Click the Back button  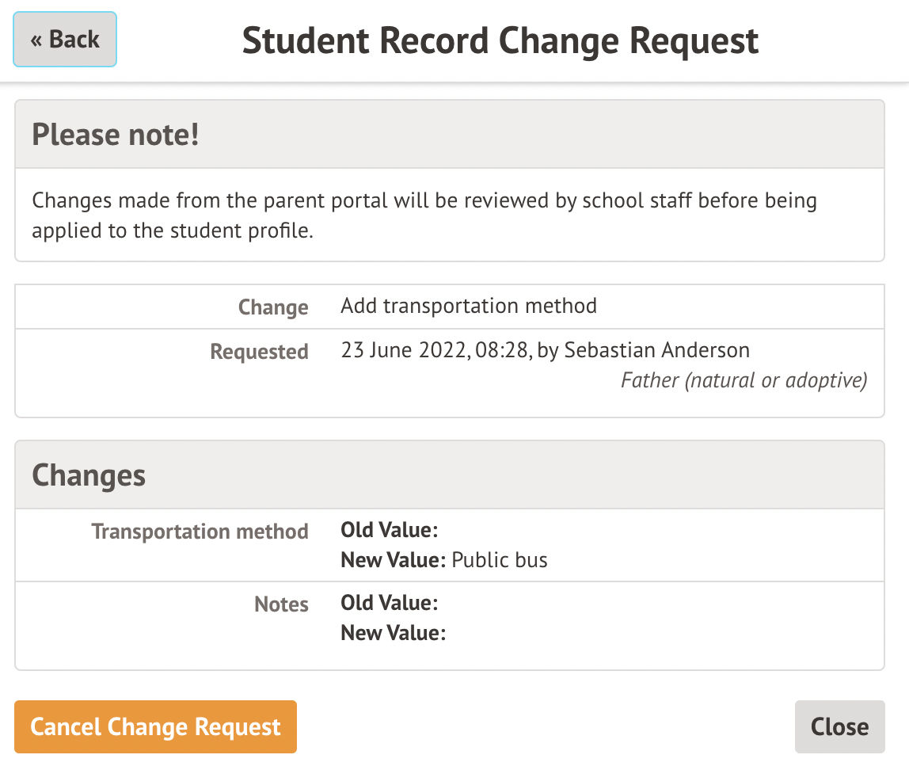pos(65,40)
